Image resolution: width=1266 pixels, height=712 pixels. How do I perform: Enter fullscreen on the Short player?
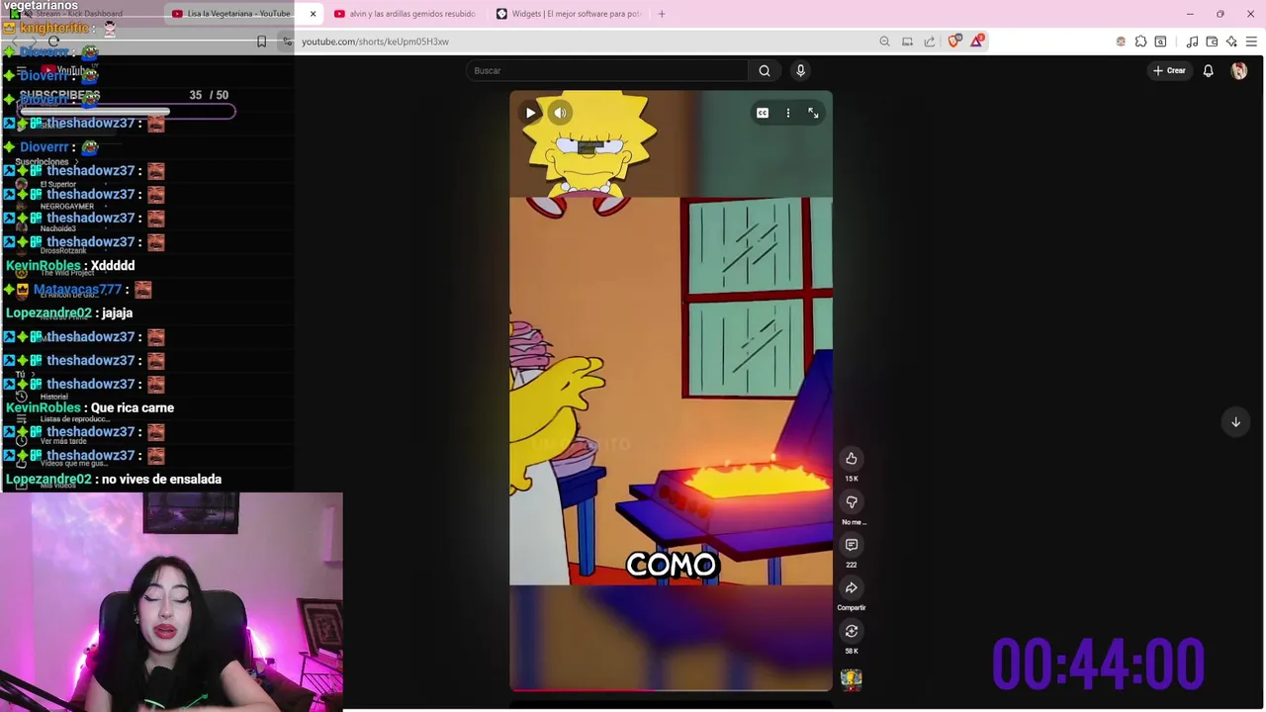coord(813,113)
